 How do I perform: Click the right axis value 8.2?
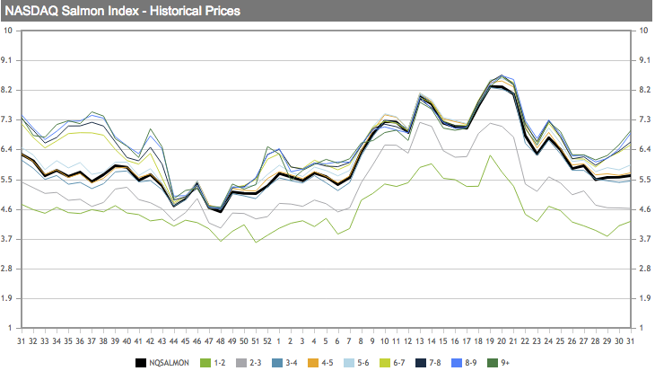(x=645, y=90)
